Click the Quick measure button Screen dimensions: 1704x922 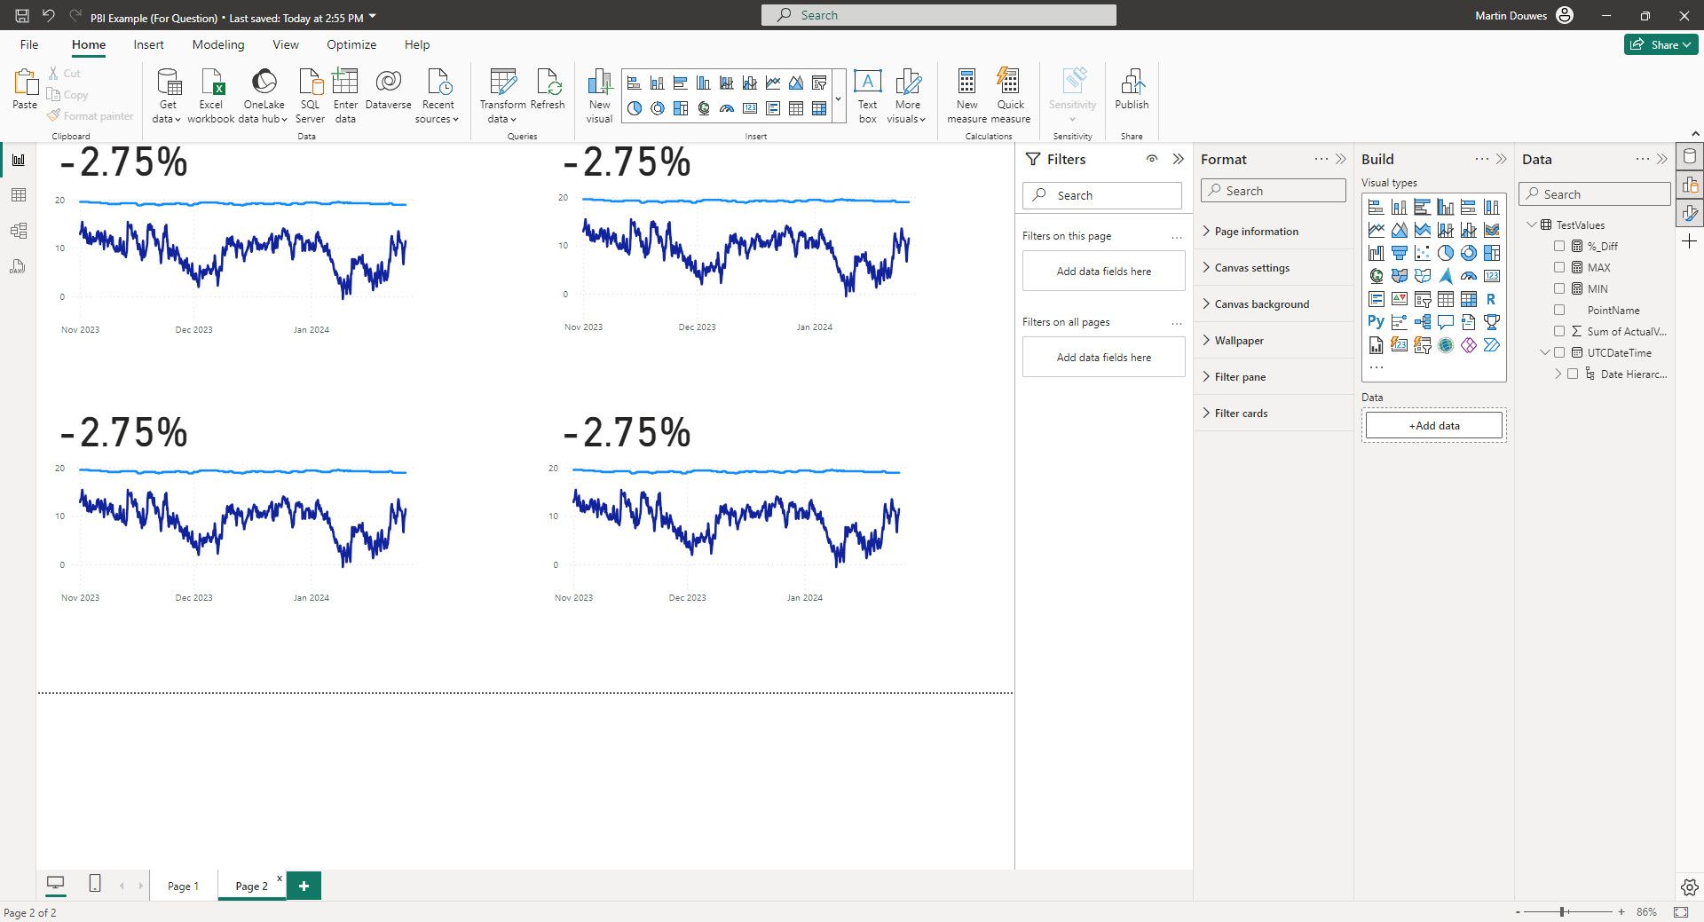point(1010,96)
